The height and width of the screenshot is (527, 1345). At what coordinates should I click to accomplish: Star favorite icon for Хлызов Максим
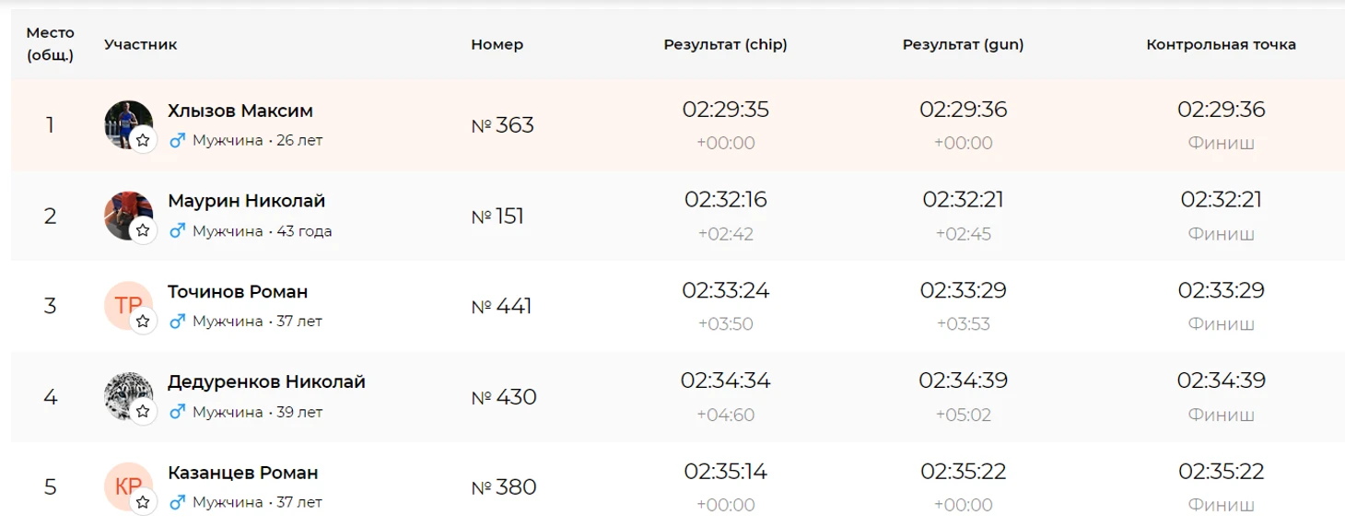(143, 141)
